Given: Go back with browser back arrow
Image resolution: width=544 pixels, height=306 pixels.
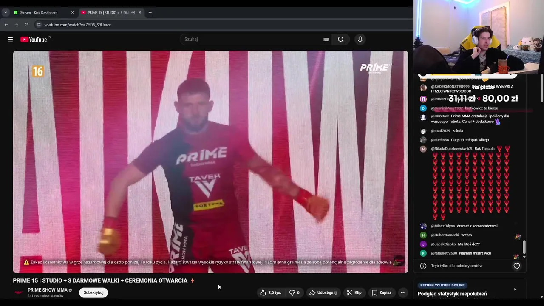Looking at the screenshot, I should pos(6,25).
